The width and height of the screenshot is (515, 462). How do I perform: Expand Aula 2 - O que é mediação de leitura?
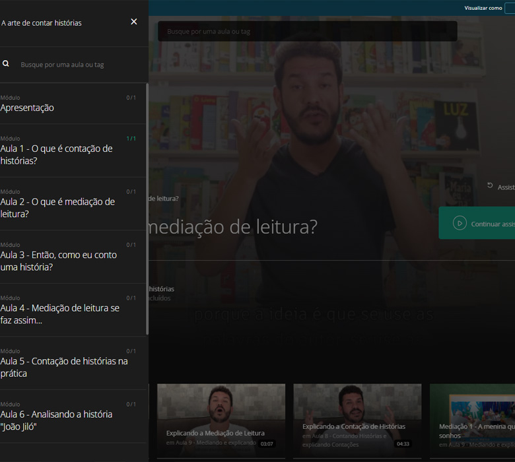57,207
